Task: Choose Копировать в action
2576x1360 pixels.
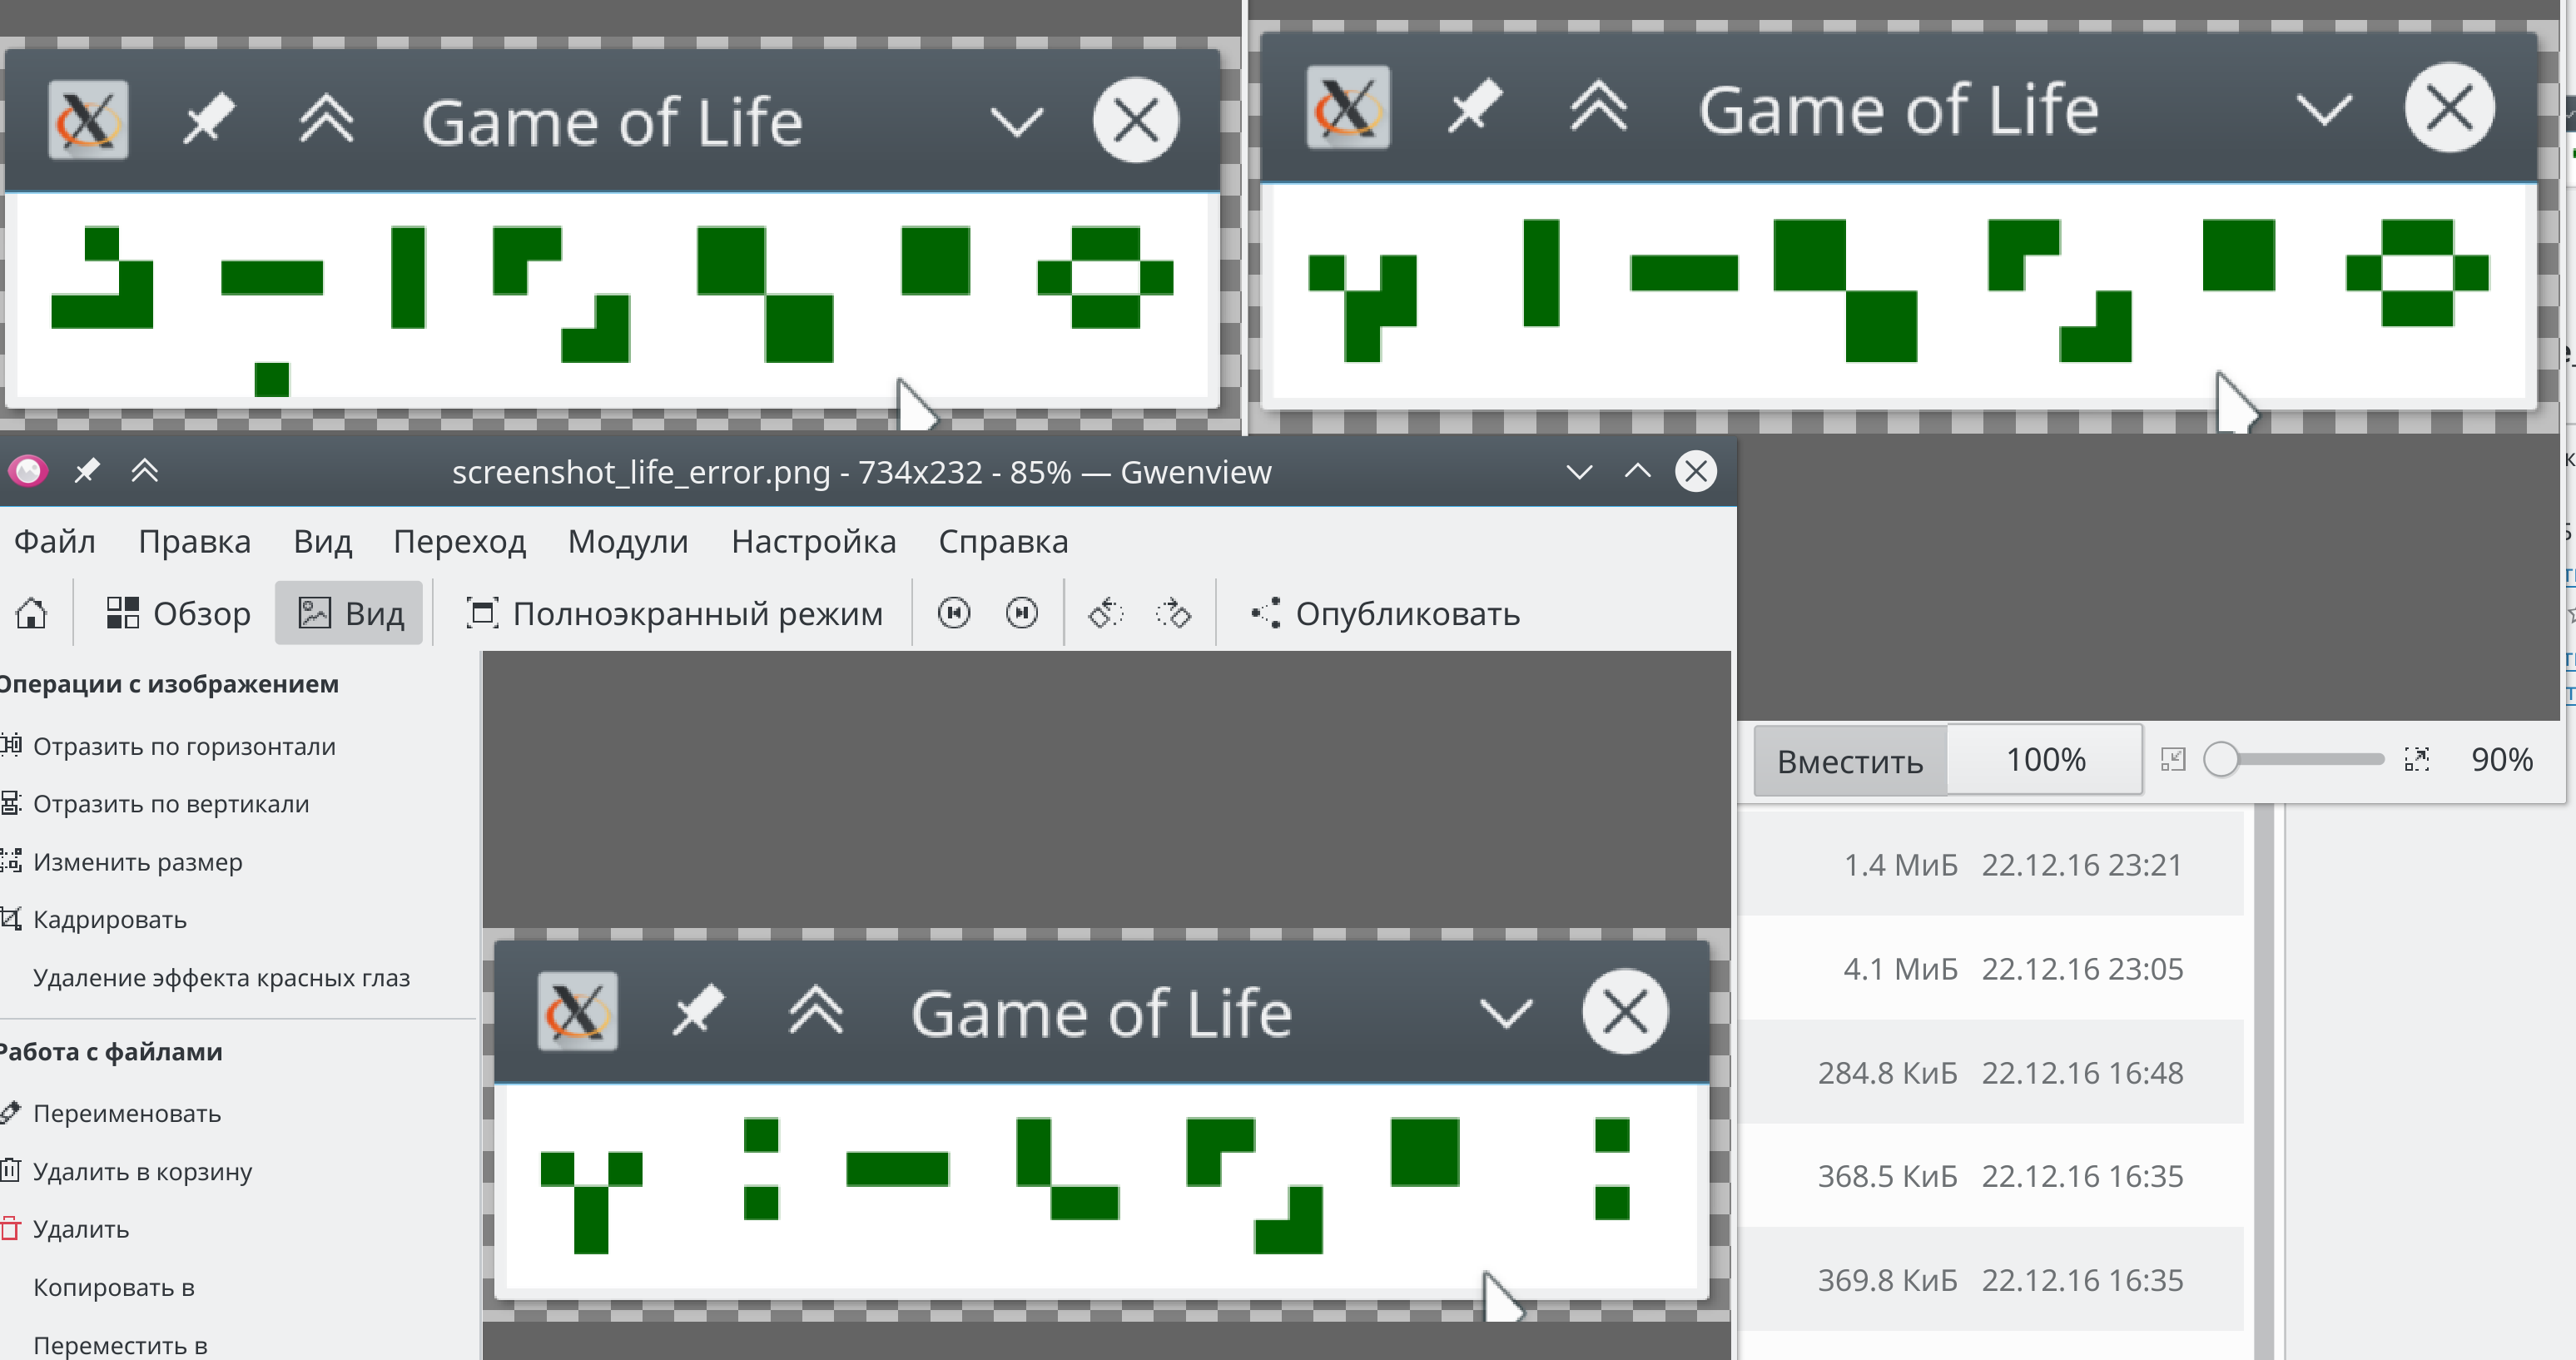Action: [x=113, y=1287]
